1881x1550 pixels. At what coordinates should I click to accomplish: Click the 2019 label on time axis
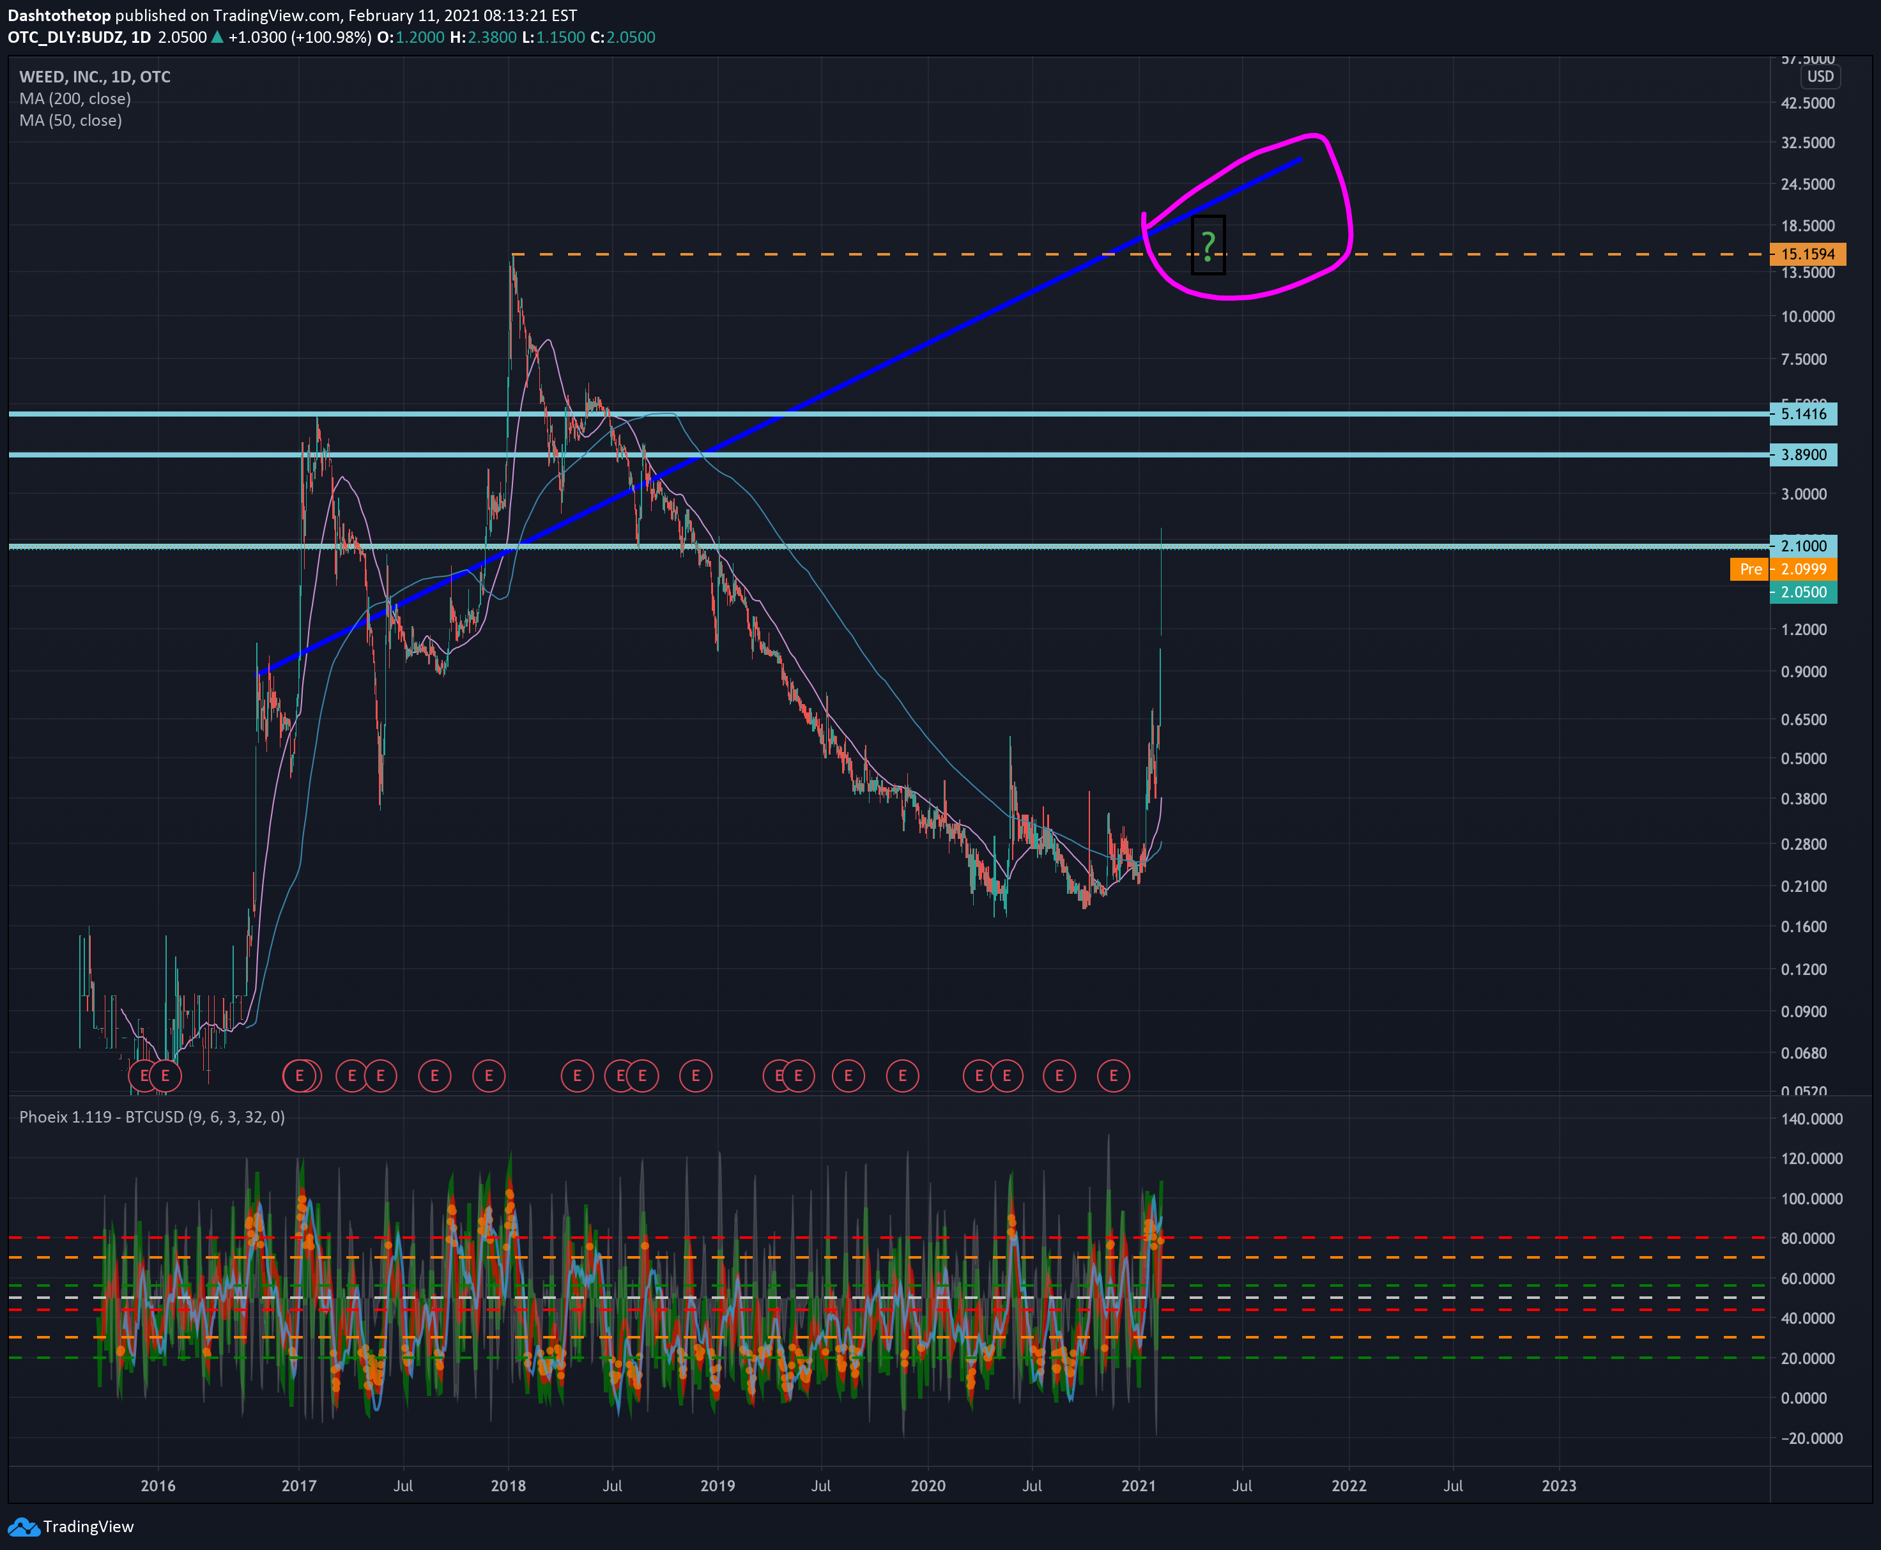718,1485
